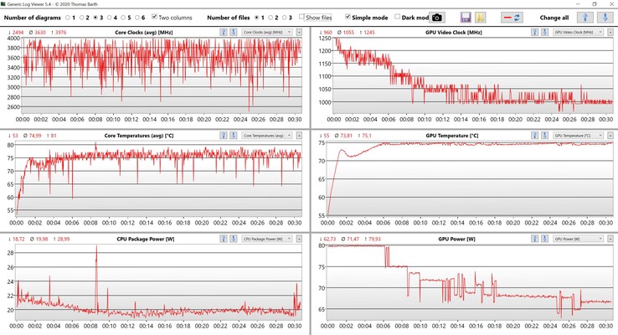Enable the Show files checkbox
Screen dimensions: 618x335
pos(302,17)
